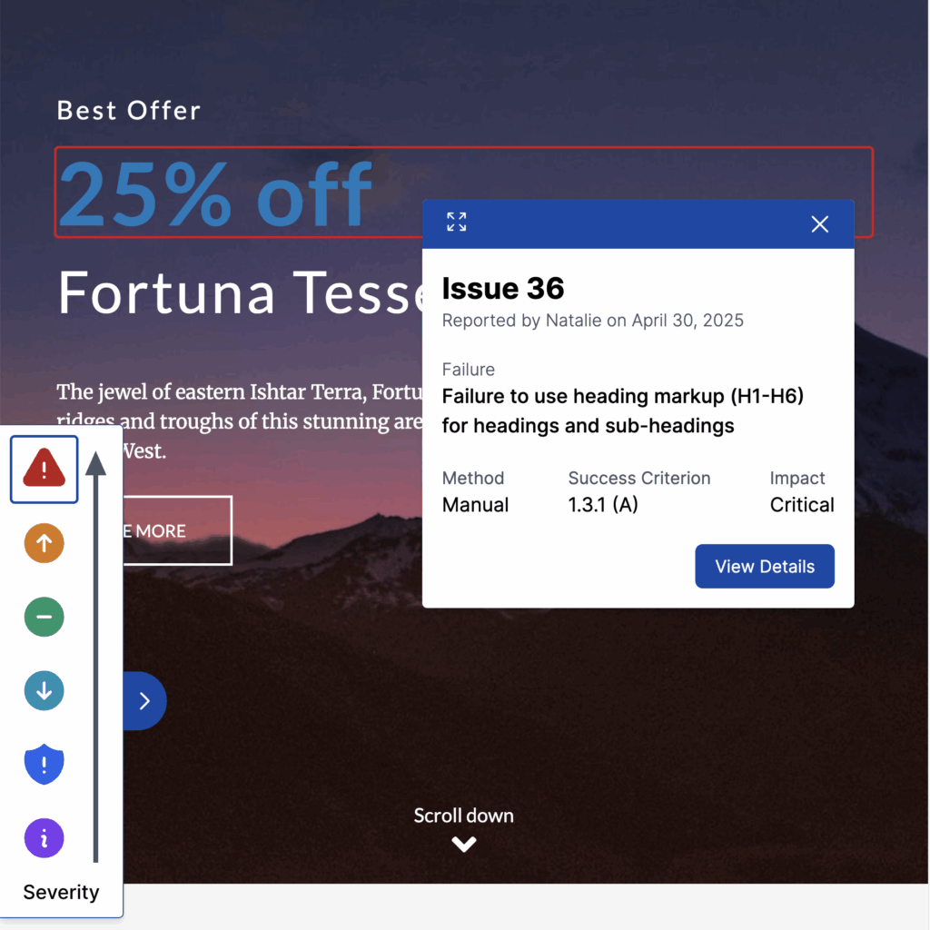930x930 pixels.
Task: Close the Issue 36 popup
Action: (820, 224)
